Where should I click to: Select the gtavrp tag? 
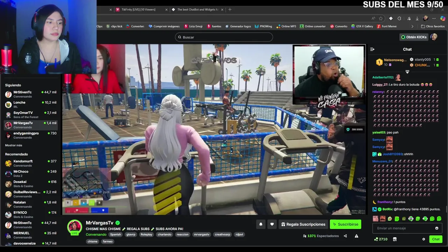(131, 234)
